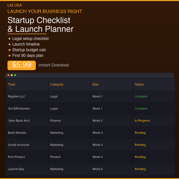Select the Register LLC task cell
The height and width of the screenshot is (179, 179).
click(x=27, y=96)
